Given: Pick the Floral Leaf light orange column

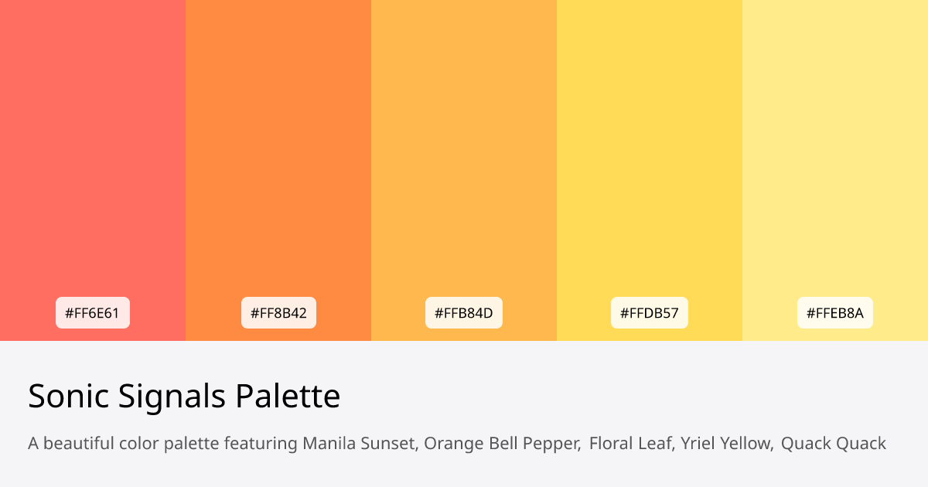Looking at the screenshot, I should pos(464,155).
